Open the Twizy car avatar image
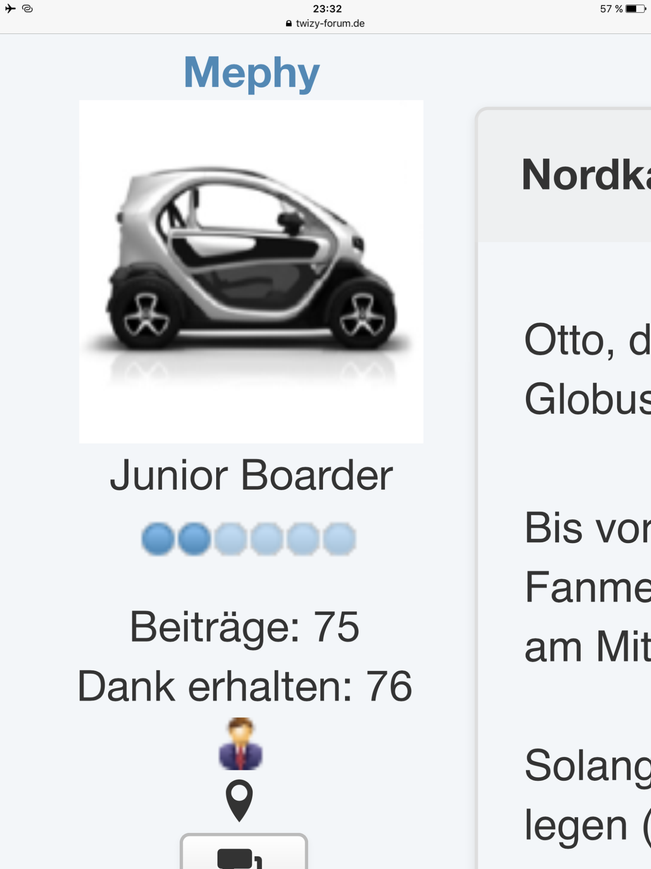The width and height of the screenshot is (651, 869). tap(251, 272)
